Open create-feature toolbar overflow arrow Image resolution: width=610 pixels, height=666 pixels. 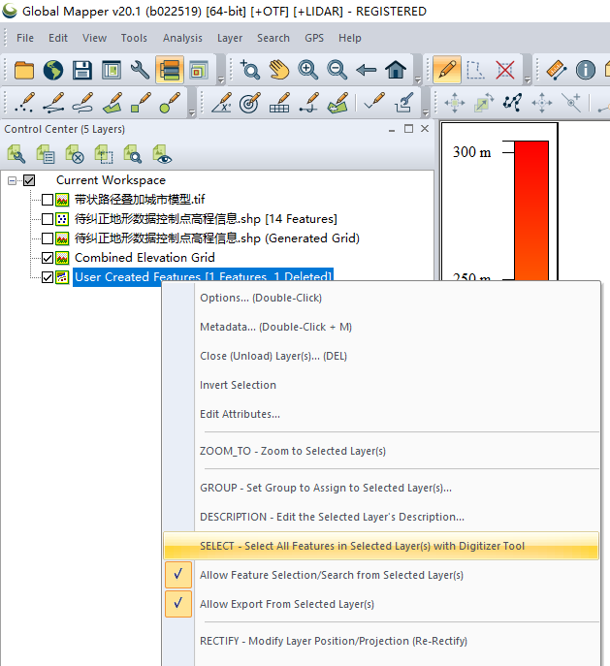point(192,113)
